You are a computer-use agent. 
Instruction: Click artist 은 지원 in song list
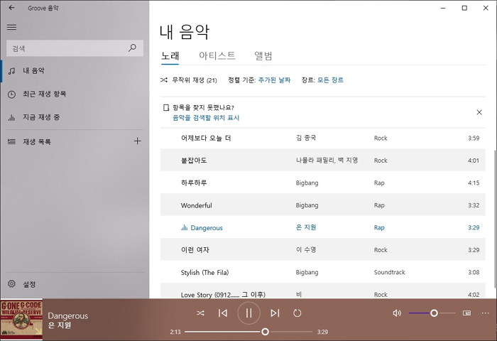306,227
